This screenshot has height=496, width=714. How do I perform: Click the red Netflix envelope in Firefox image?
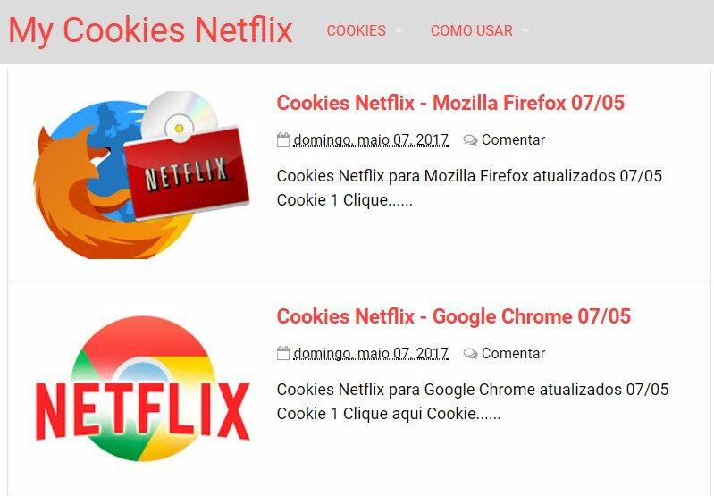click(187, 173)
